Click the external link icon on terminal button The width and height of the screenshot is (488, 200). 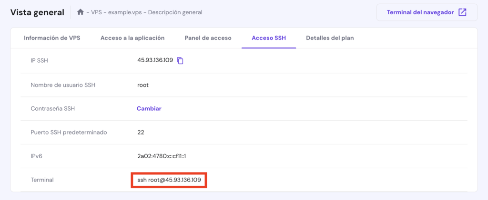462,12
